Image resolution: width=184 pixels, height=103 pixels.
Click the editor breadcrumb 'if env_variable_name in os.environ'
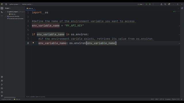(x=36, y=97)
